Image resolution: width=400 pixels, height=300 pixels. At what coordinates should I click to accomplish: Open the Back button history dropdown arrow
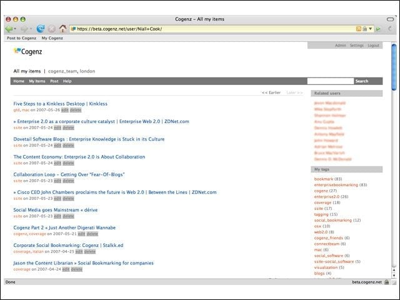click(15, 29)
